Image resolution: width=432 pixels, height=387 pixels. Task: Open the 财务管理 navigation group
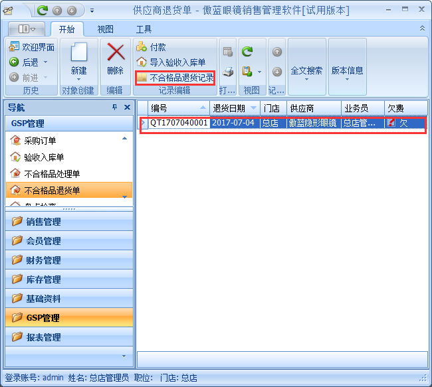69,260
